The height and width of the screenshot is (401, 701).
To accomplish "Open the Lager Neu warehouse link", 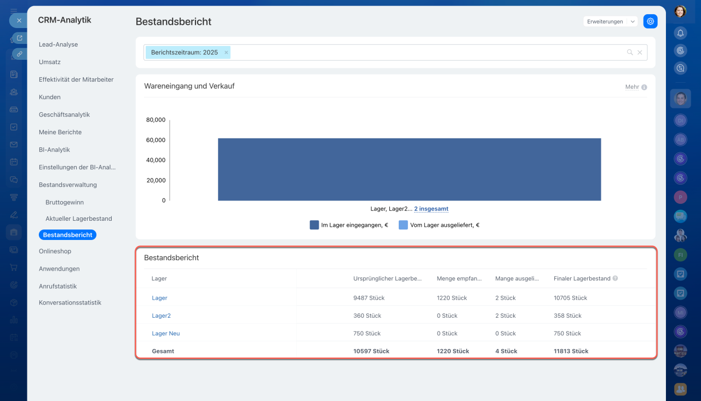I will [x=165, y=333].
